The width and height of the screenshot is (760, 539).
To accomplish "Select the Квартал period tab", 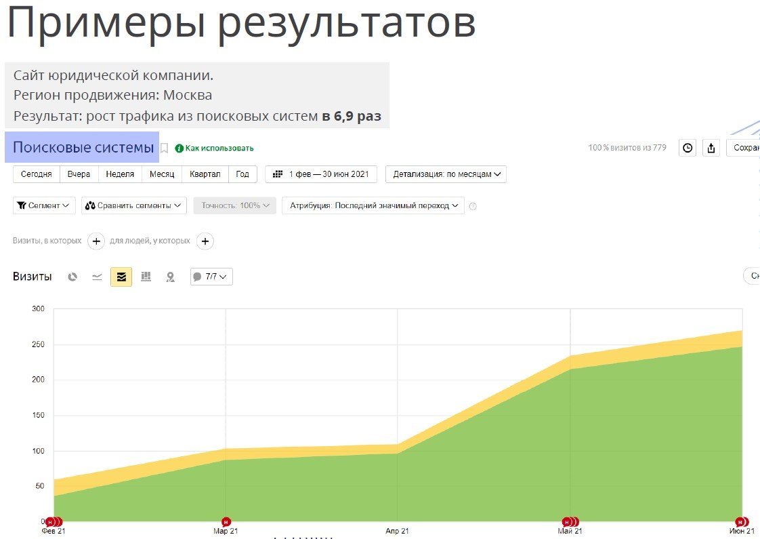I will tap(205, 174).
